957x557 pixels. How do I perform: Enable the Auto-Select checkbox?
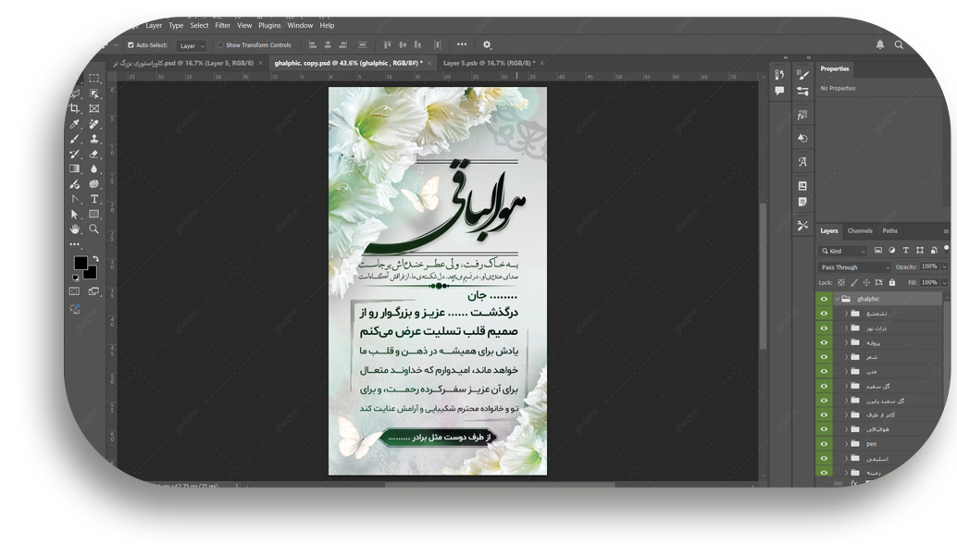coord(130,44)
